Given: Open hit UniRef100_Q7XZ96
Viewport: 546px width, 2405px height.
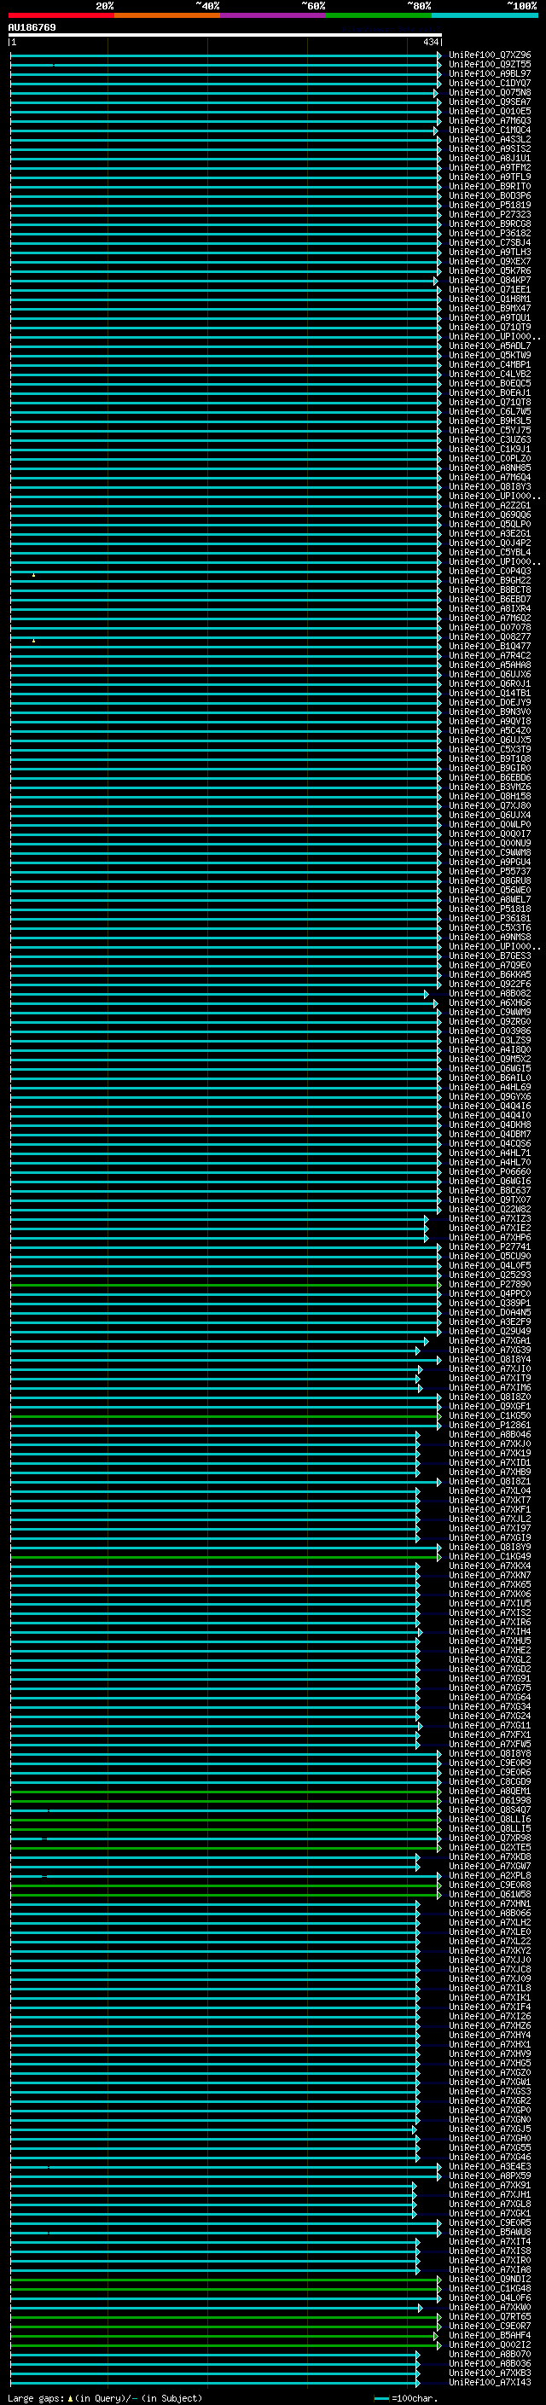Looking at the screenshot, I should point(490,55).
